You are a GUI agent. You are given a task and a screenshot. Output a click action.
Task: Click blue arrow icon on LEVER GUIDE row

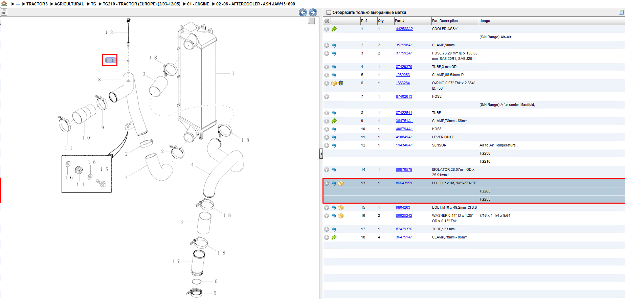pyautogui.click(x=334, y=137)
